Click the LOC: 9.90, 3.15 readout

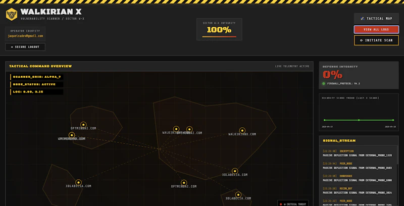(37, 92)
